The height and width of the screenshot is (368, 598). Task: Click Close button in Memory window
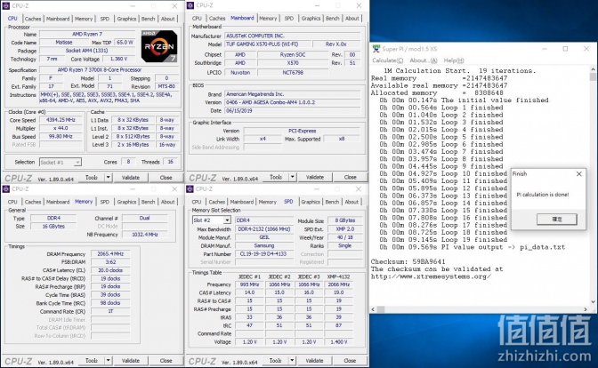[x=166, y=360]
